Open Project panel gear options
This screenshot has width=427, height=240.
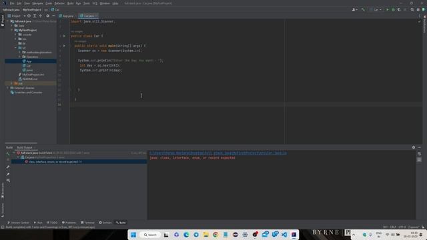pyautogui.click(x=47, y=16)
